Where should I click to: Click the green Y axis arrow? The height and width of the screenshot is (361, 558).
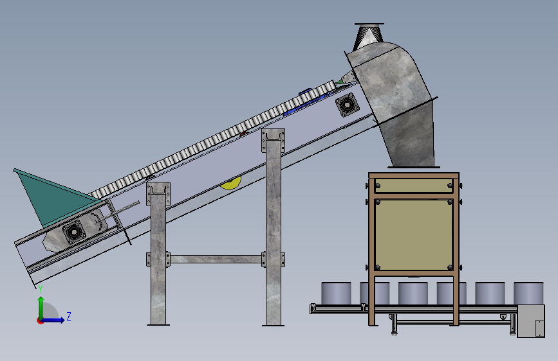41,307
